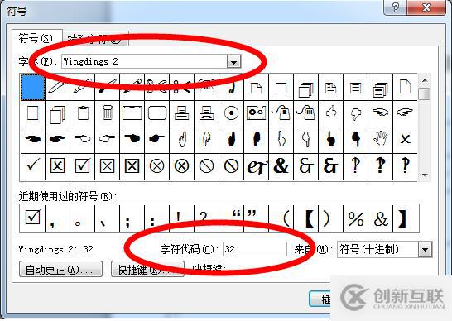Pick the desk telephone symbol

[x=206, y=88]
